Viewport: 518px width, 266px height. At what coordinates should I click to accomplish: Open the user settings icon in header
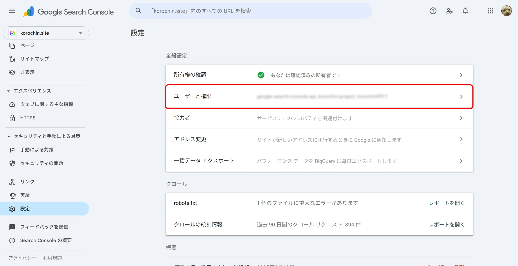[449, 11]
